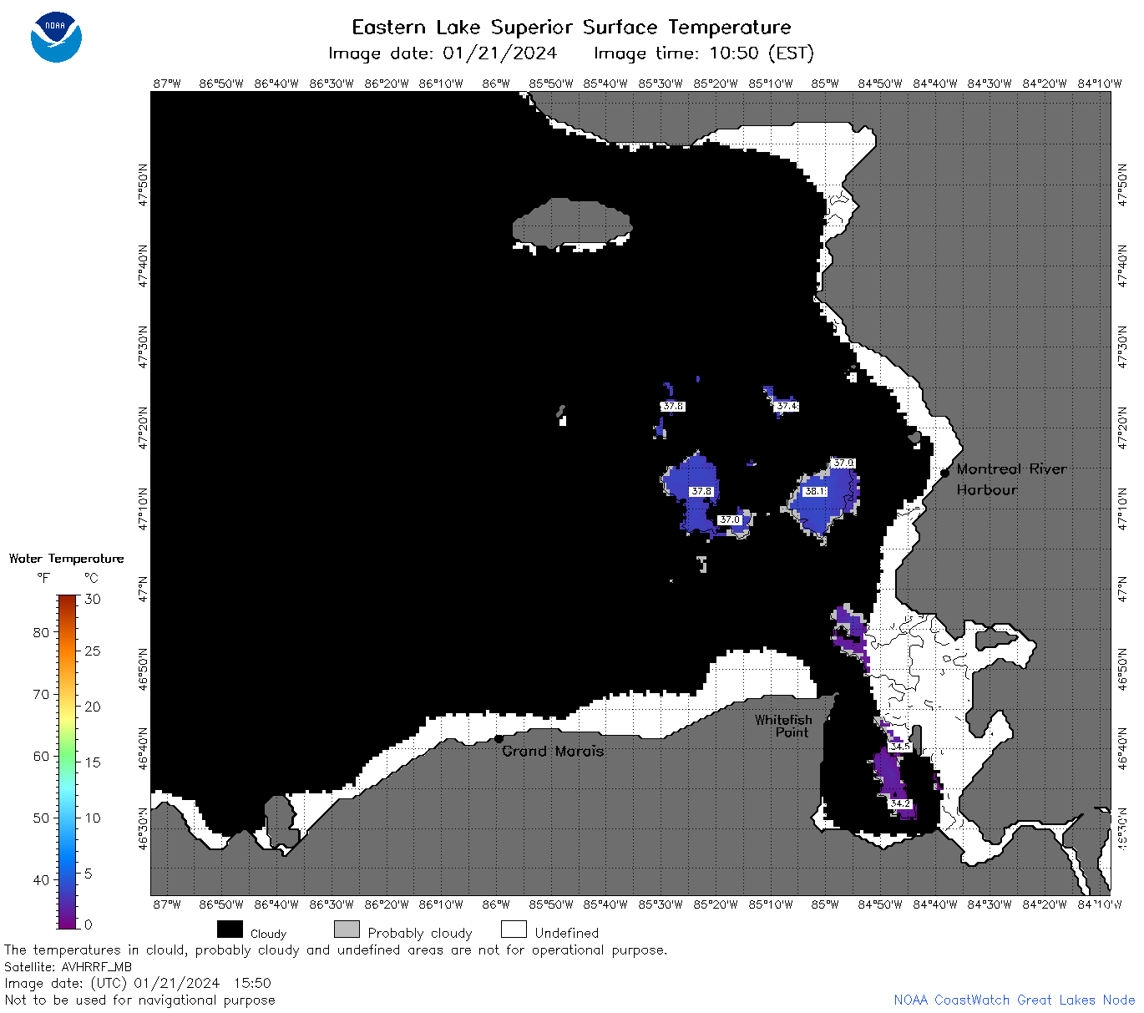Click the operational purpose temperatures note
The image size is (1144, 1013).
(336, 950)
